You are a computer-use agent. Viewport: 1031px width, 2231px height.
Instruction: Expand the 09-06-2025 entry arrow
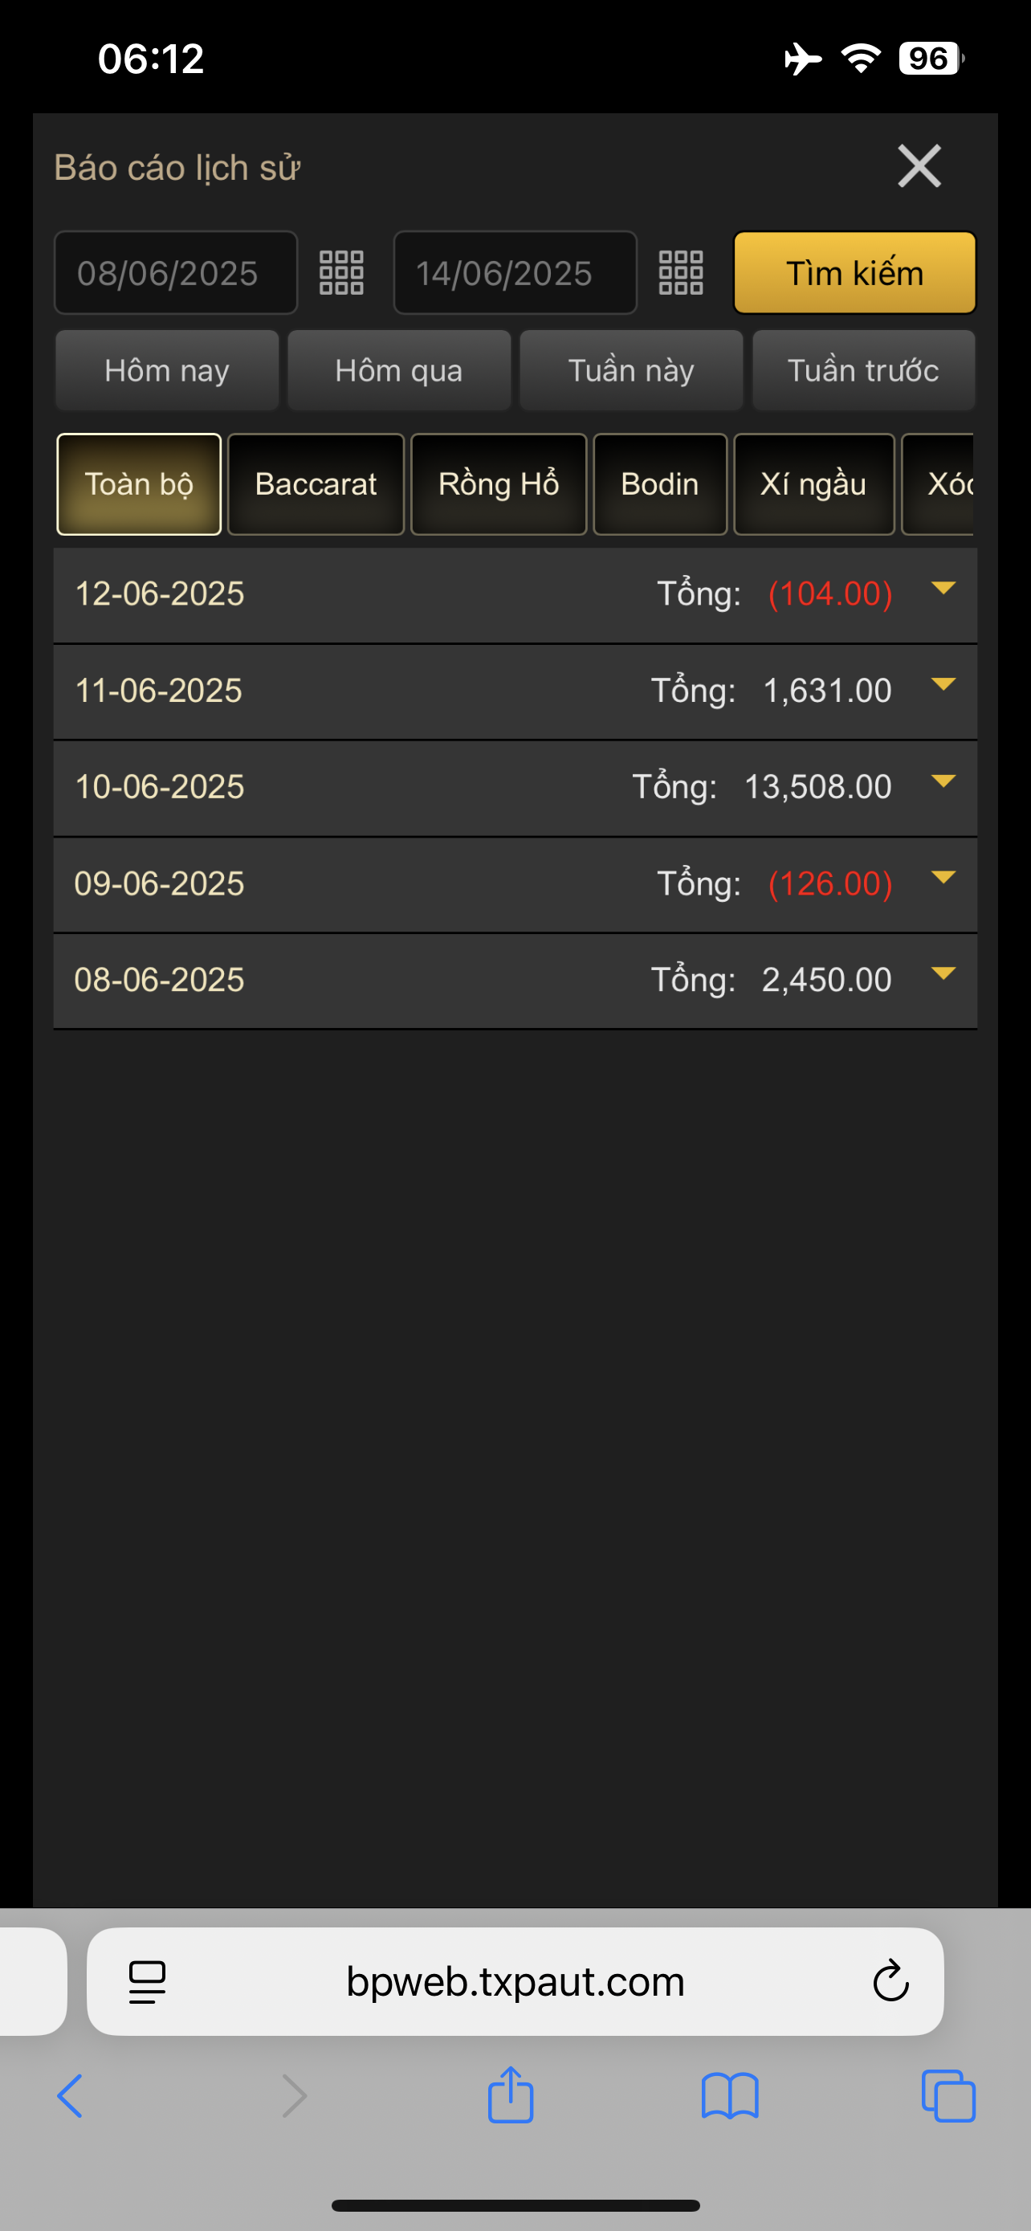coord(943,879)
